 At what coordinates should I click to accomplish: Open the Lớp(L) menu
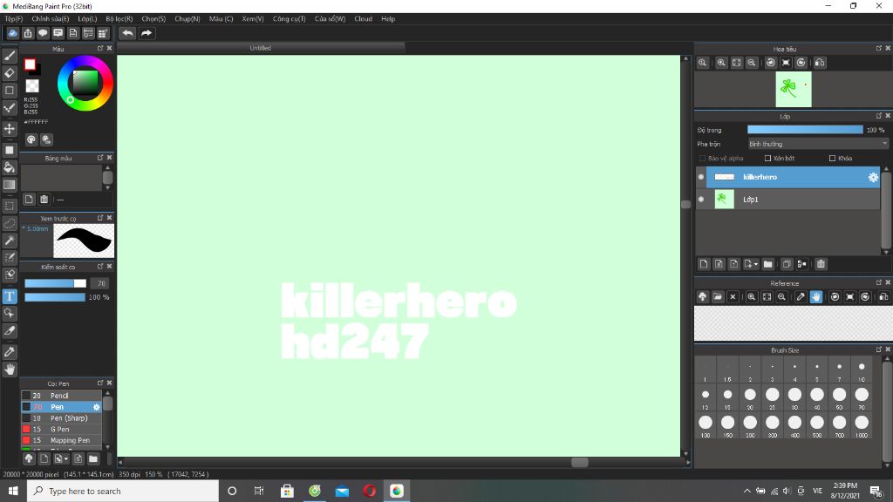pos(87,19)
